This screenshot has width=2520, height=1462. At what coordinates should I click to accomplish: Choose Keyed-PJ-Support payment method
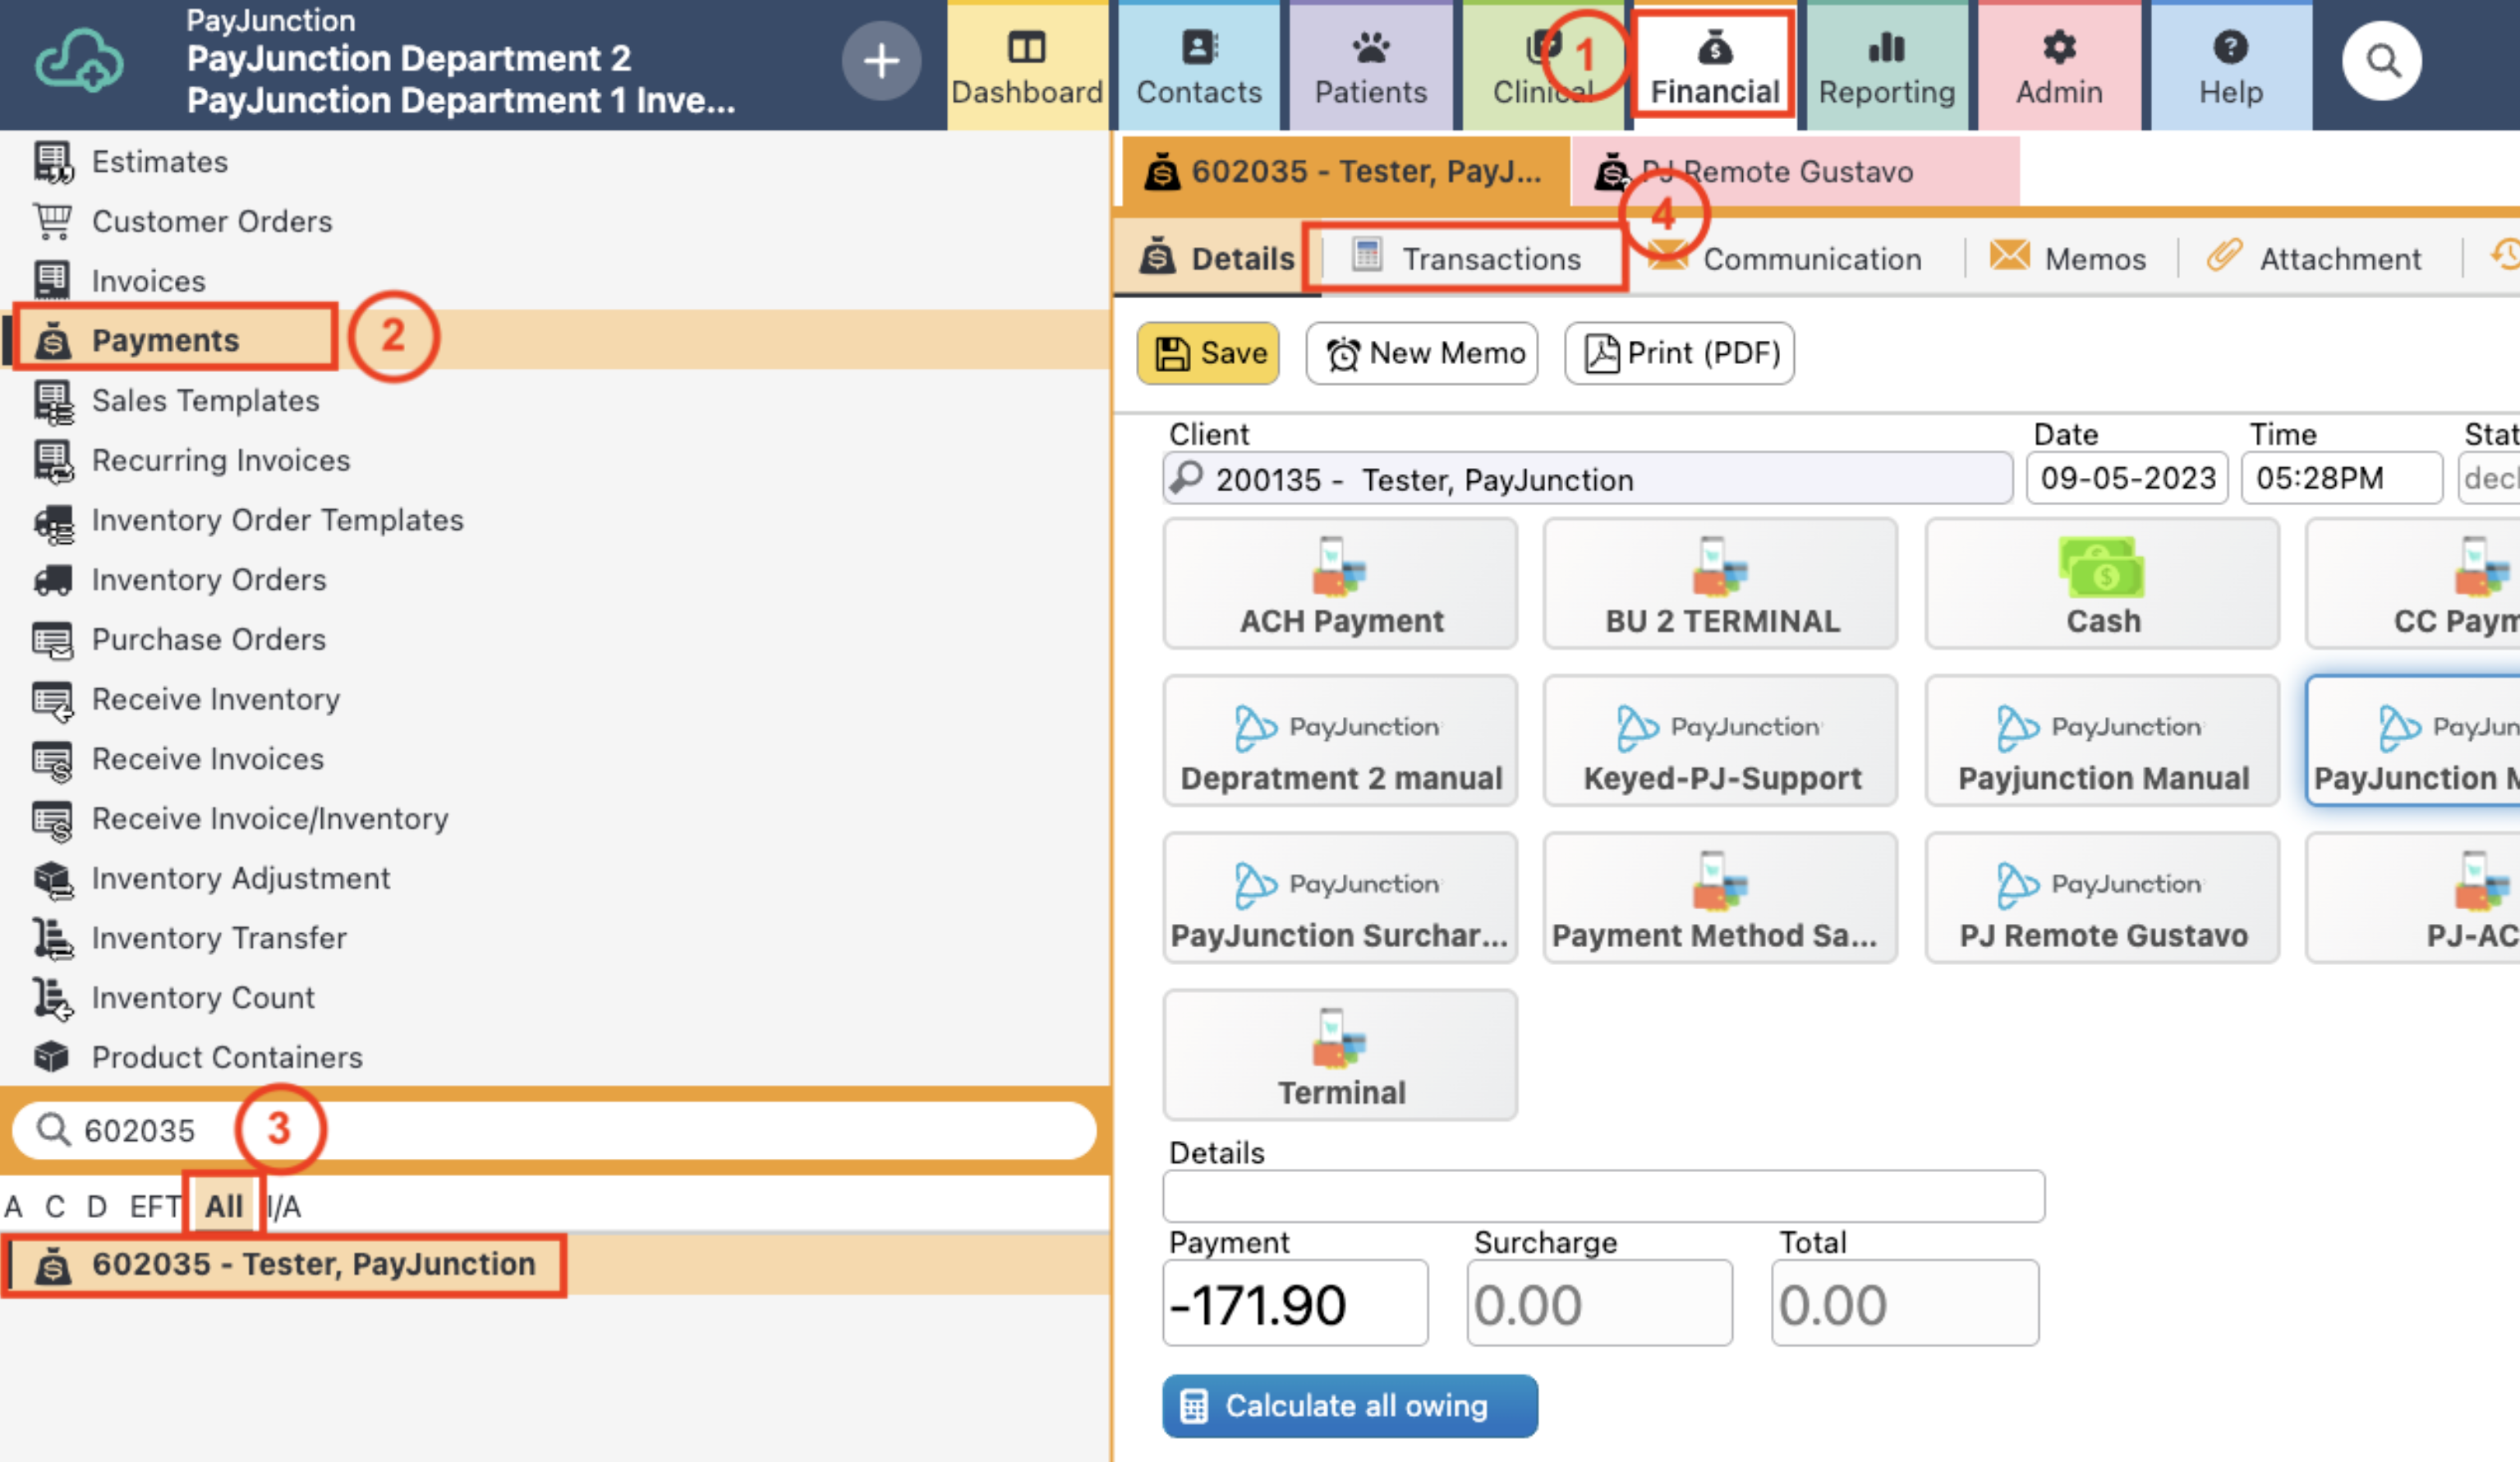tap(1721, 741)
